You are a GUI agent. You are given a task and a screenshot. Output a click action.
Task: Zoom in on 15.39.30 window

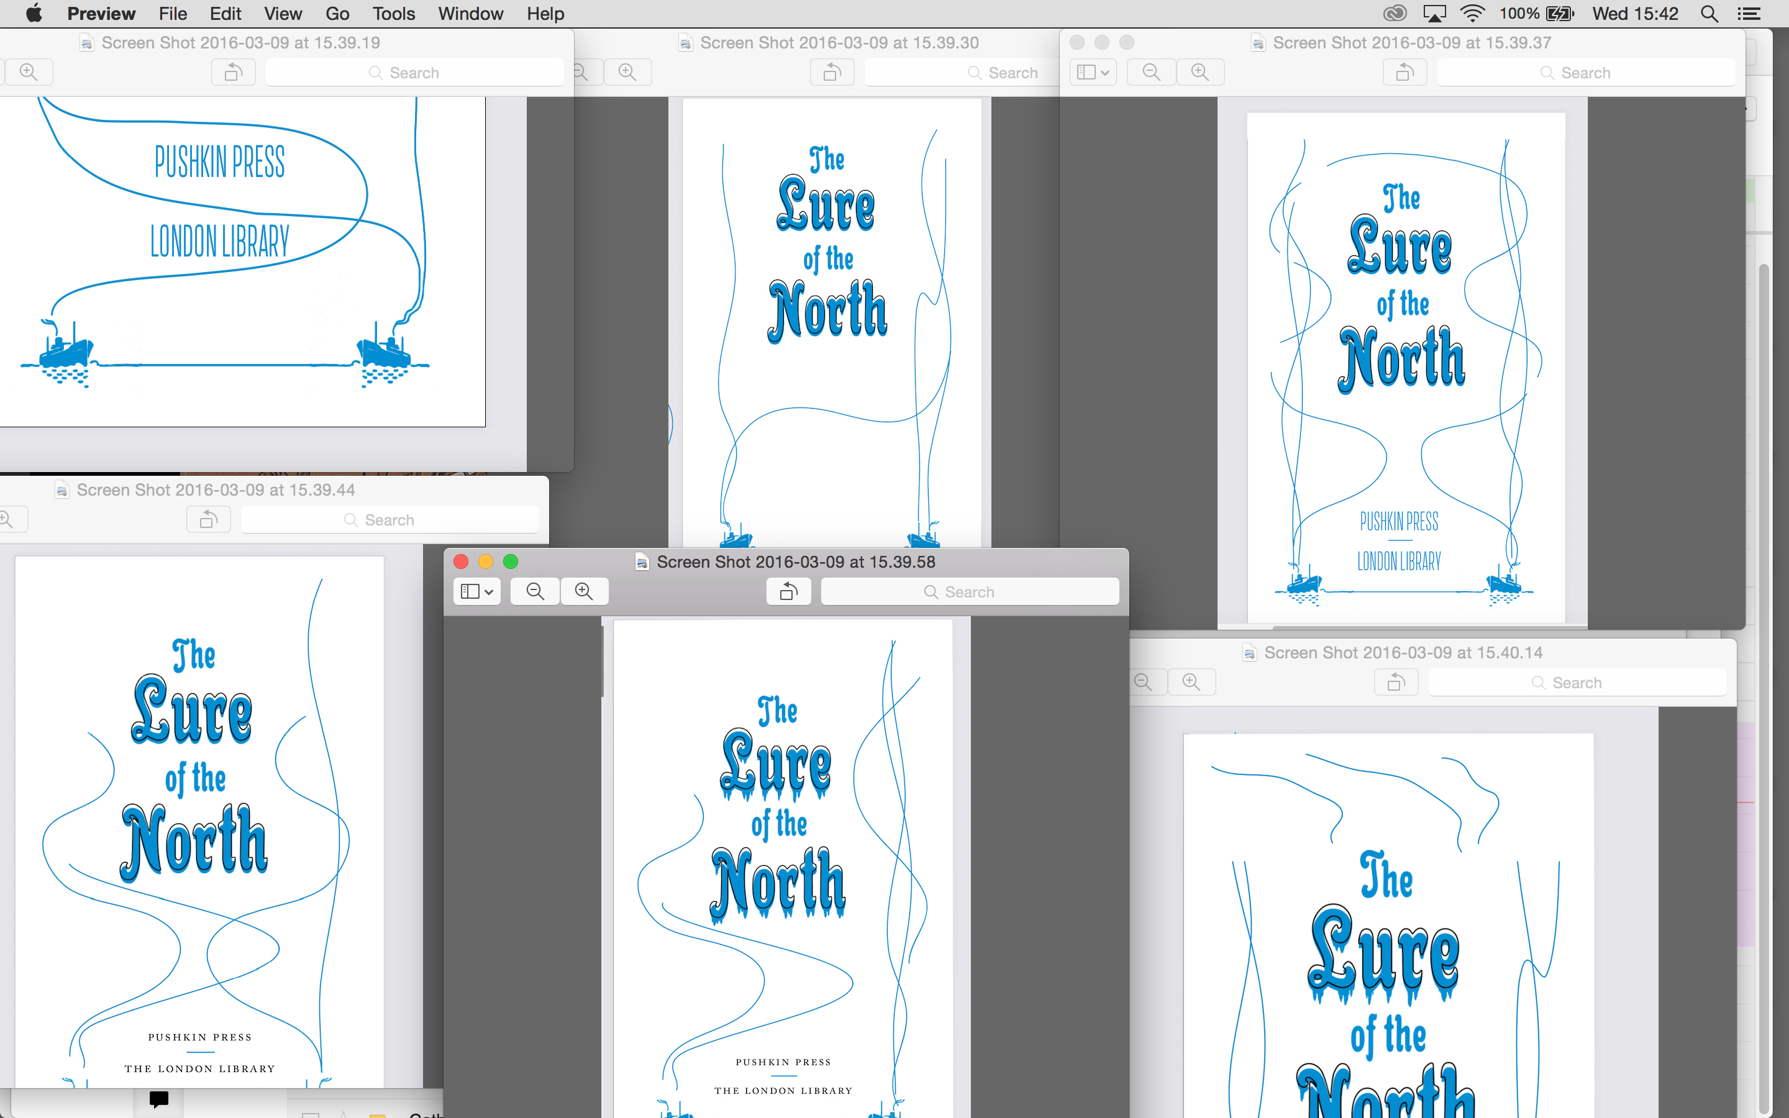tap(627, 71)
